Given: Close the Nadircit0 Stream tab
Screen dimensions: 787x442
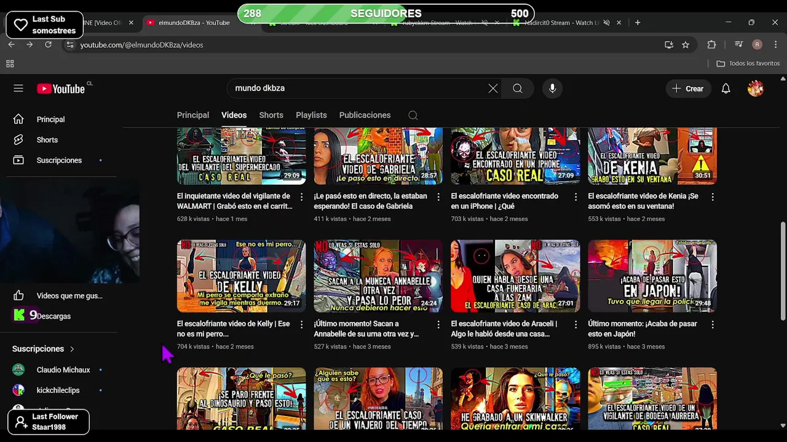Looking at the screenshot, I should [619, 23].
